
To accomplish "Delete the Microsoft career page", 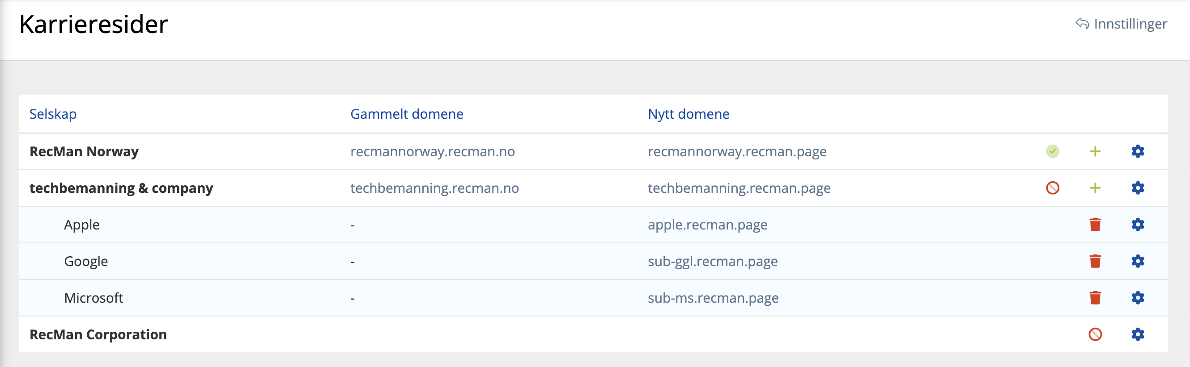I will point(1095,298).
